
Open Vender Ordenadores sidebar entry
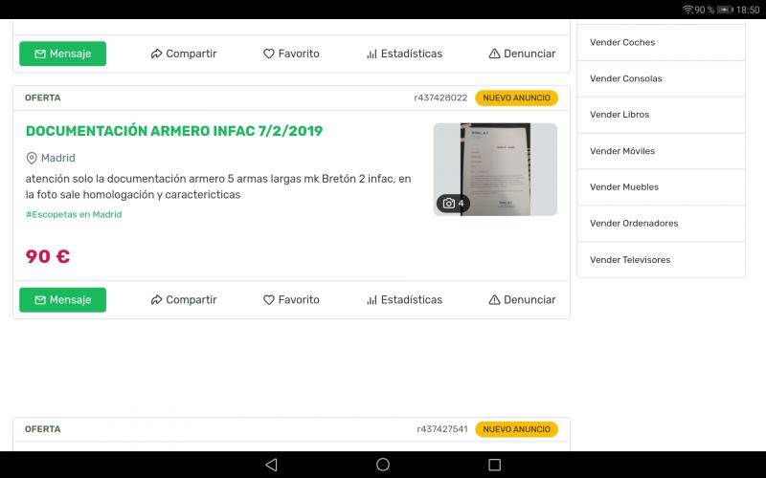point(634,224)
